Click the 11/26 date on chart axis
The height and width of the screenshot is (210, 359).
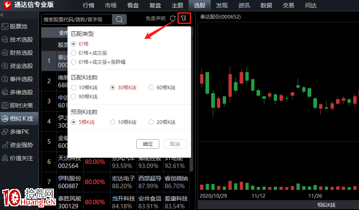pos(315,196)
